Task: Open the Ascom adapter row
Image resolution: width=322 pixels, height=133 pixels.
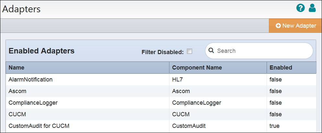Action: 17,91
